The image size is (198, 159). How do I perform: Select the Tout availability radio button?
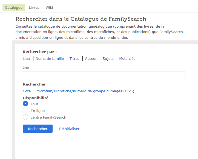25,104
